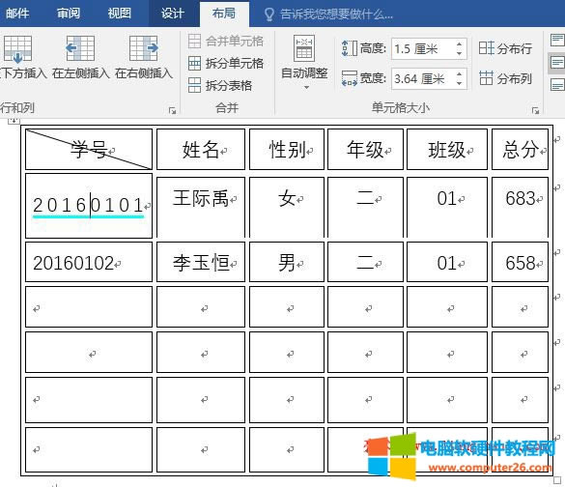Click the 总分 header cell
The width and height of the screenshot is (565, 487).
pyautogui.click(x=520, y=149)
